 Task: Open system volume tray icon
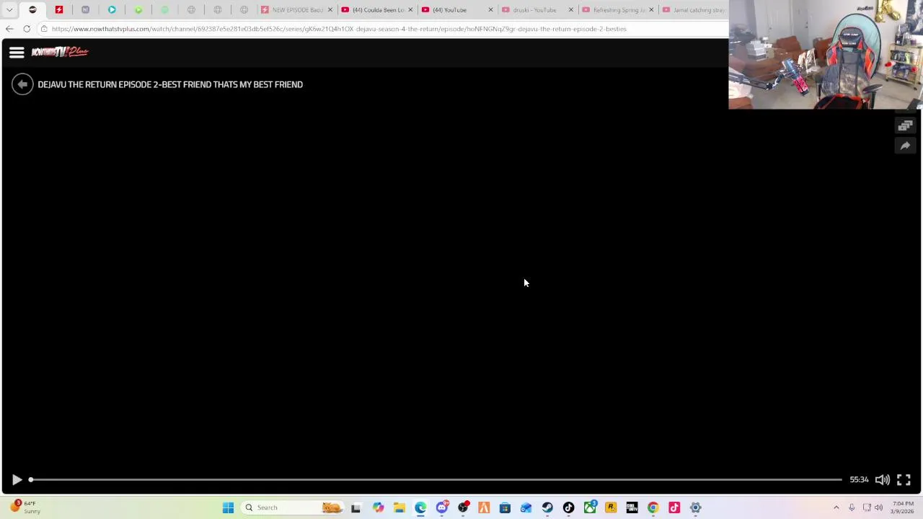(x=879, y=507)
